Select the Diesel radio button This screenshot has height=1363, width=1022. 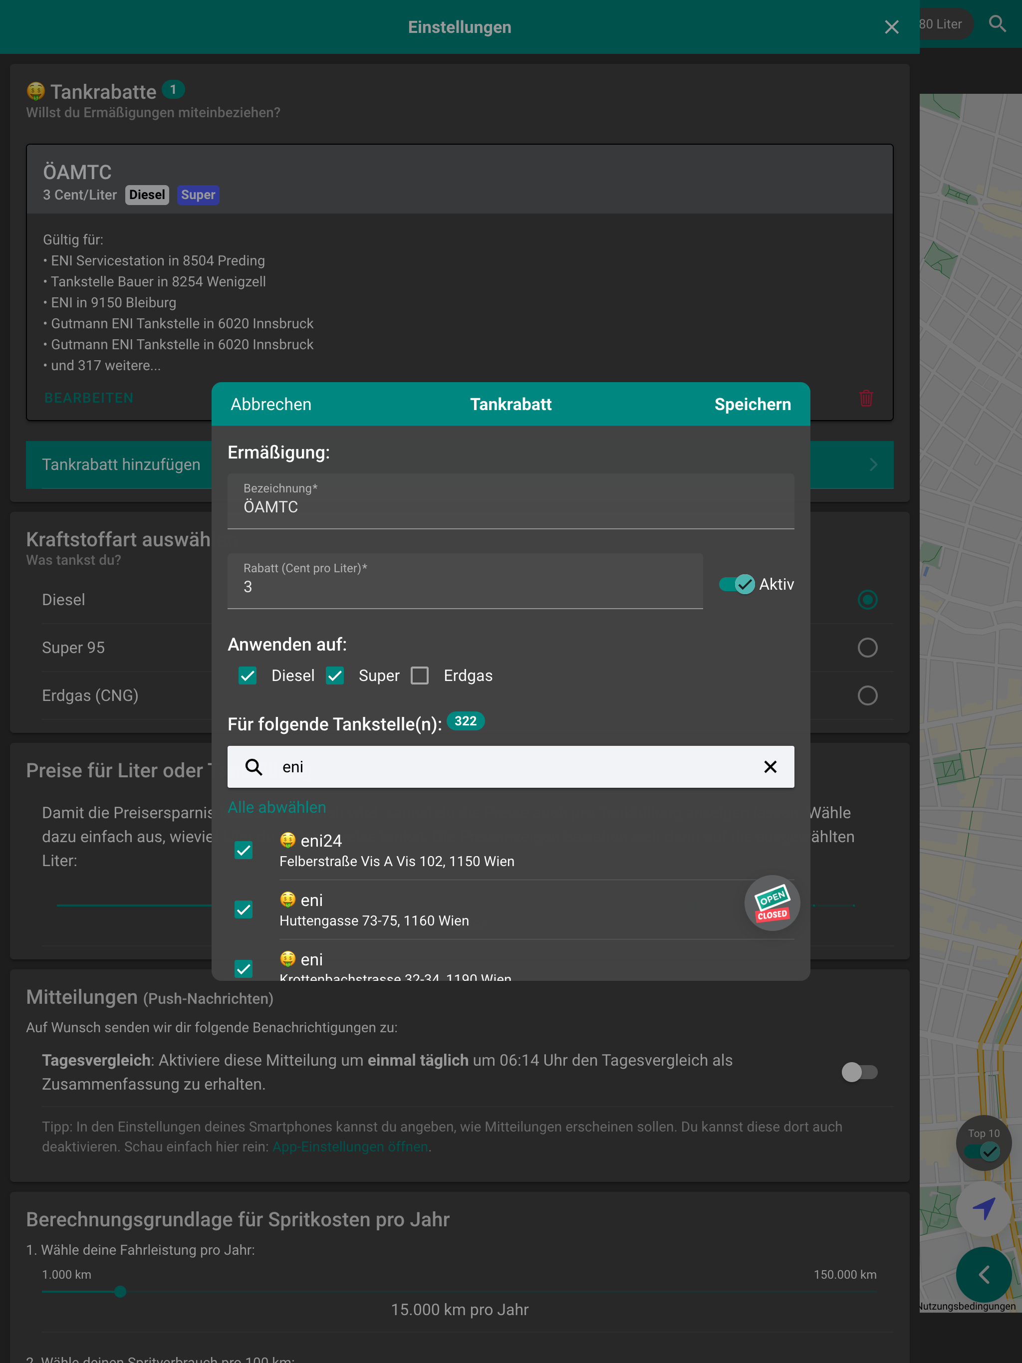click(867, 600)
